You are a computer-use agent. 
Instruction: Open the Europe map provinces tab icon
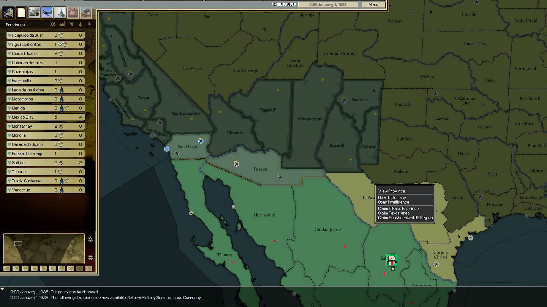point(8,13)
